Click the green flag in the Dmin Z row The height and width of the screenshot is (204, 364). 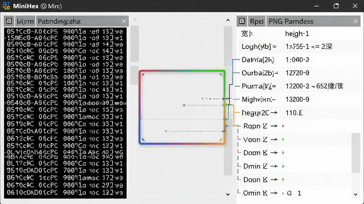click(283, 166)
